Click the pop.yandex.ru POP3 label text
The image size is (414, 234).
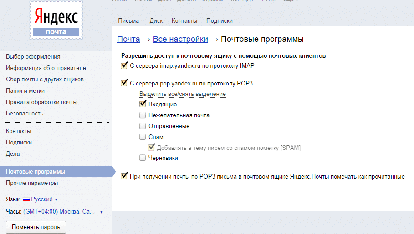coord(191,83)
